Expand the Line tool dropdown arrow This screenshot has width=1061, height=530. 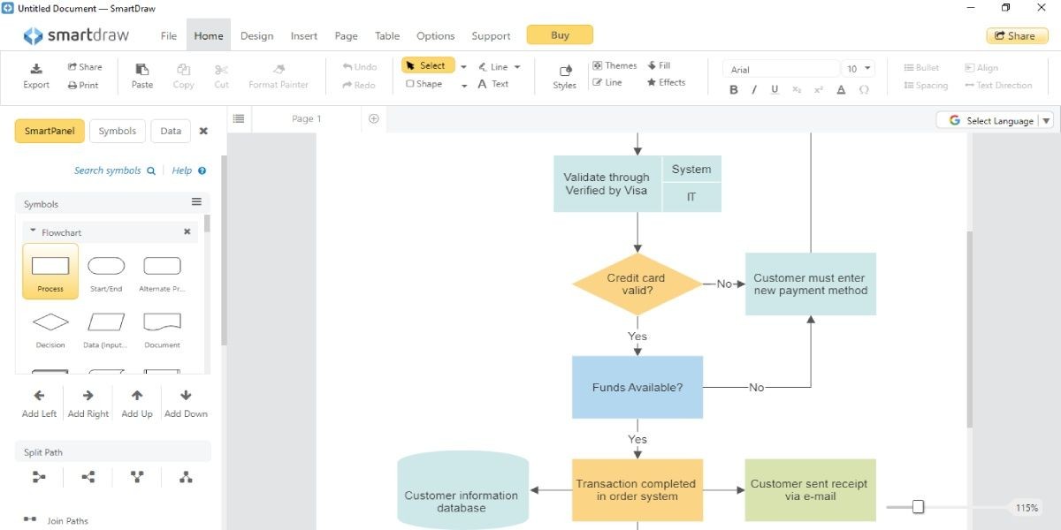pos(517,67)
